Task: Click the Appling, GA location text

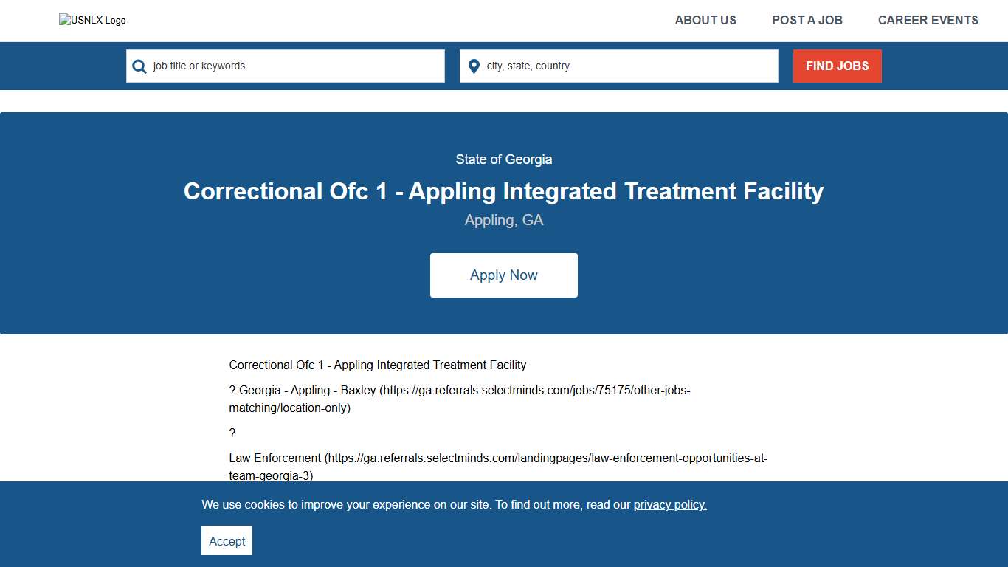Action: coord(503,219)
